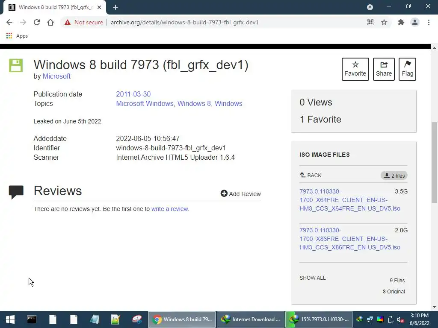This screenshot has height=328, width=438.
Task: Click the scrollbar up arrow
Action: (434, 48)
